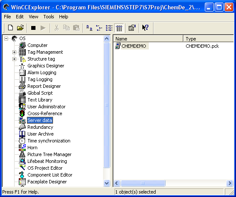Click the Copy toolbar icon
The height and width of the screenshot is (197, 236).
(66, 28)
